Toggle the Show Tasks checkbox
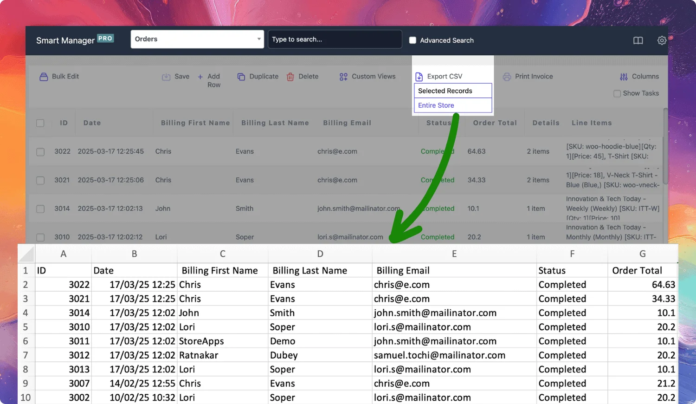The width and height of the screenshot is (696, 404). coord(617,93)
